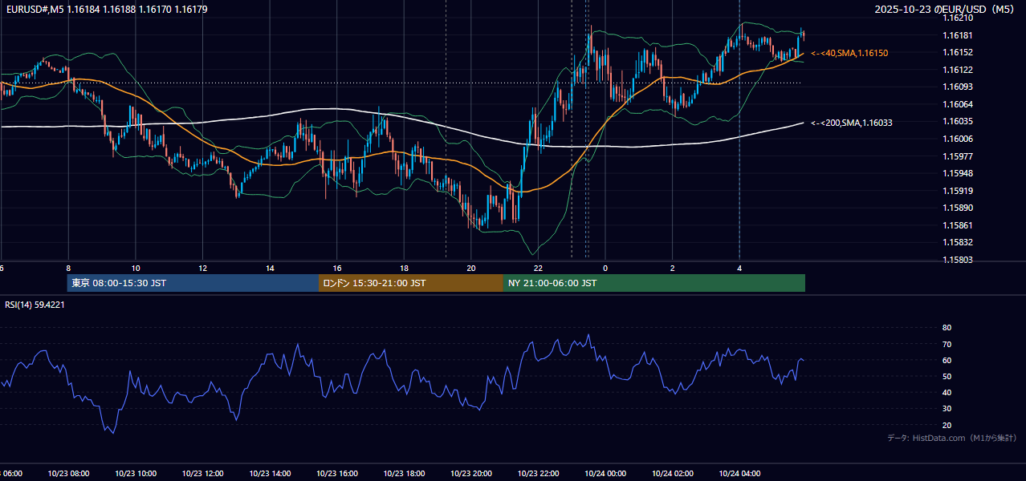This screenshot has height=481, width=1026.
Task: Select the ロンドン 15:30-21:00 JST session bar
Action: 411,283
